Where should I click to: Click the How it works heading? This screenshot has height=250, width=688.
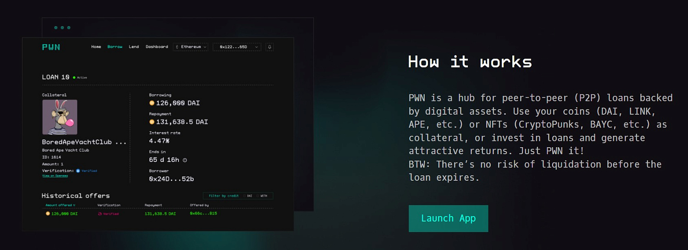[x=470, y=61]
